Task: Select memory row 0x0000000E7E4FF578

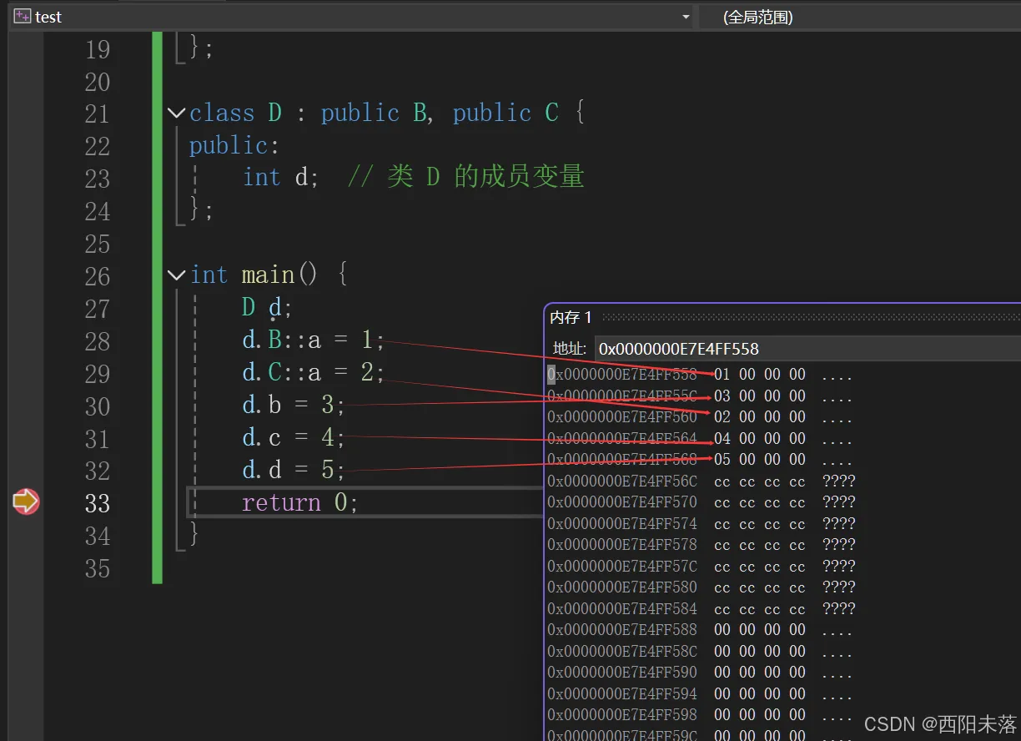Action: pos(702,545)
